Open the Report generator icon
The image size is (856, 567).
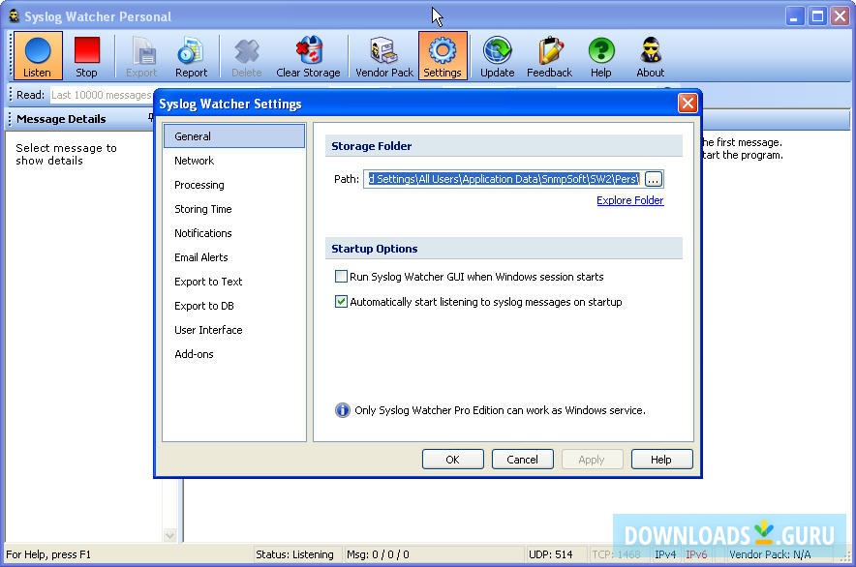coord(191,55)
